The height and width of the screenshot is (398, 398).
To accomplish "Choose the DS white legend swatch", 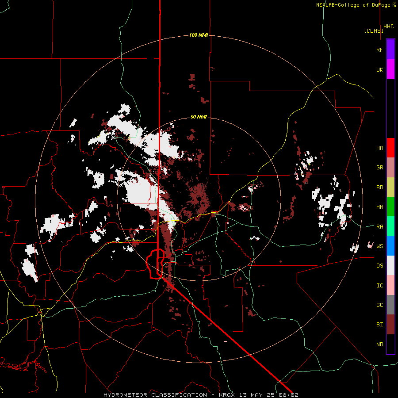I will tap(390, 265).
